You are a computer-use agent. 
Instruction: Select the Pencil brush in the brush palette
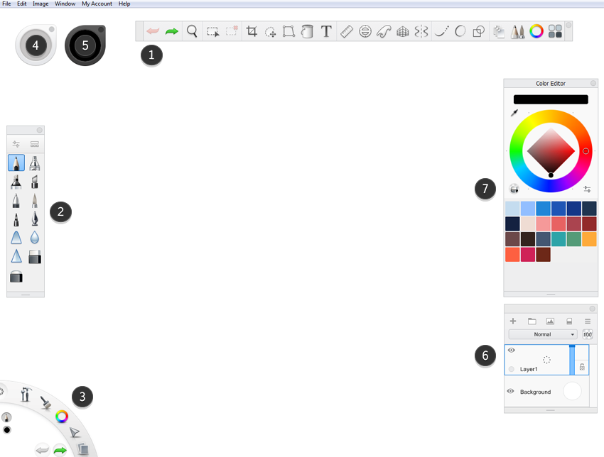pos(16,162)
